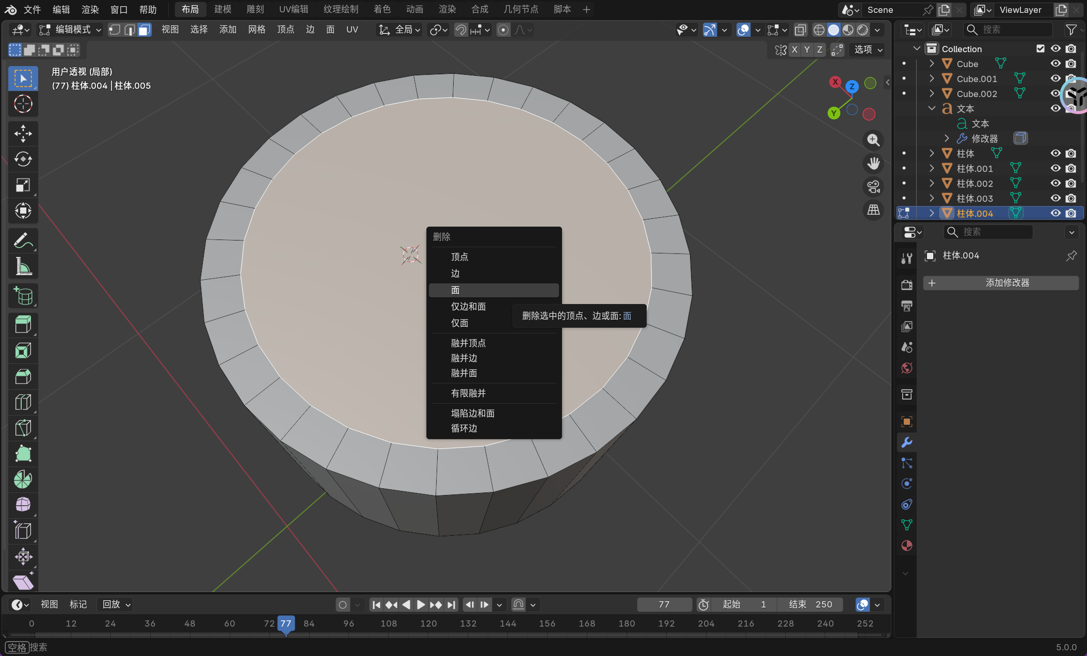Uncheck the Collection exclude checkbox

[x=1041, y=49]
